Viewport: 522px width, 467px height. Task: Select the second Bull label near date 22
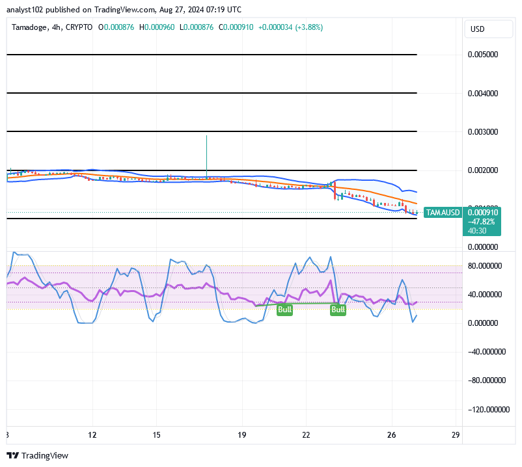click(338, 310)
